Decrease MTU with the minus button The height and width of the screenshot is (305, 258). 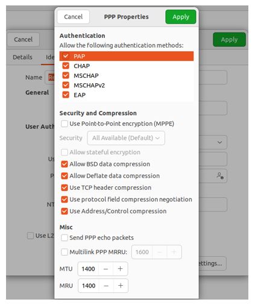point(105,269)
